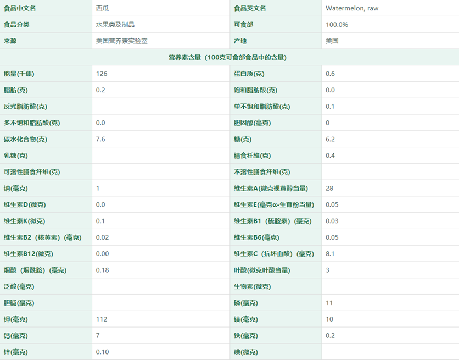Click the 营养素含量 section header
Image resolution: width=459 pixels, height=360 pixels.
coord(227,57)
